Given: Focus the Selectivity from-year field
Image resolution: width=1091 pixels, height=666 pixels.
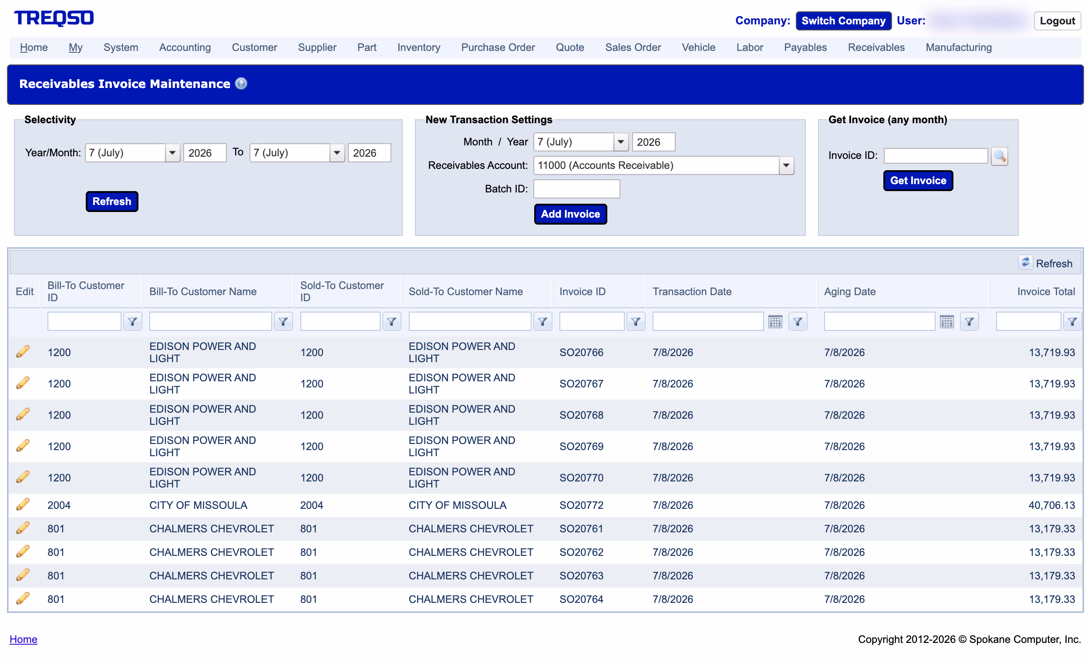Looking at the screenshot, I should [205, 153].
